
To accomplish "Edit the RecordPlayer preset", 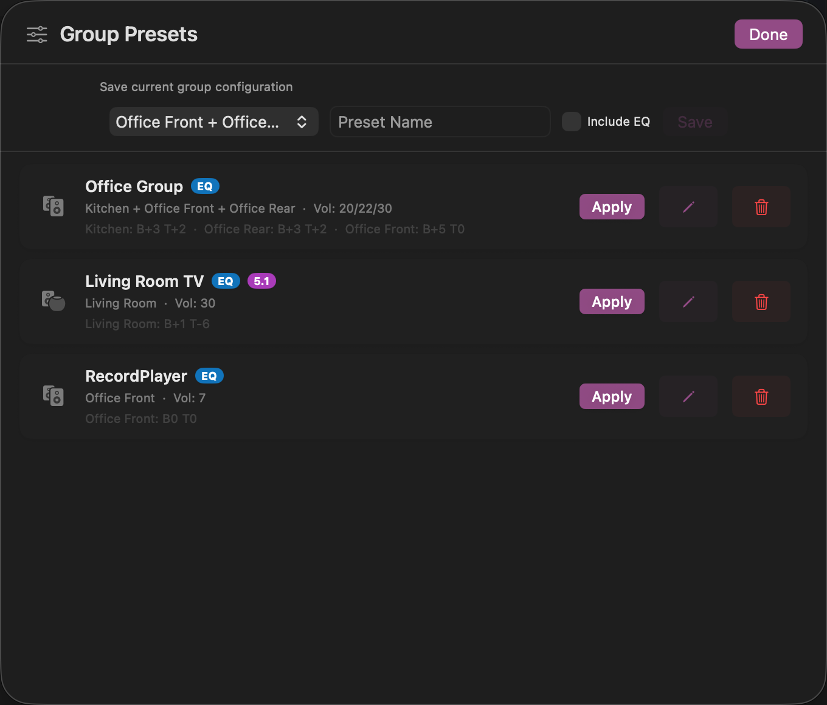I will point(688,396).
